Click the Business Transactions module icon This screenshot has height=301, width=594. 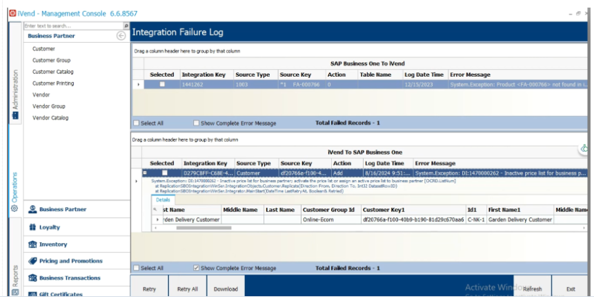[32, 278]
